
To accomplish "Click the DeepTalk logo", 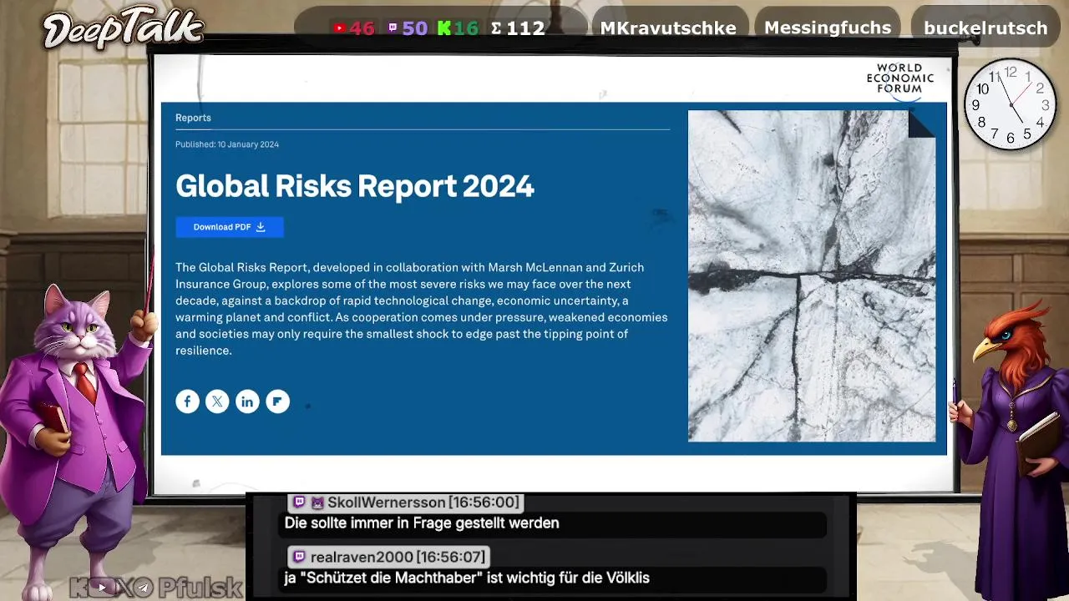I will 124,30.
